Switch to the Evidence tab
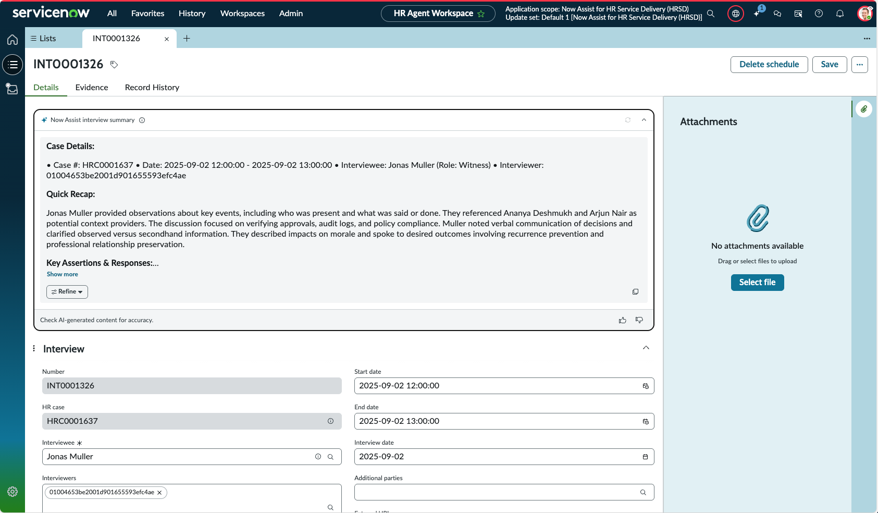The width and height of the screenshot is (878, 513). tap(92, 88)
